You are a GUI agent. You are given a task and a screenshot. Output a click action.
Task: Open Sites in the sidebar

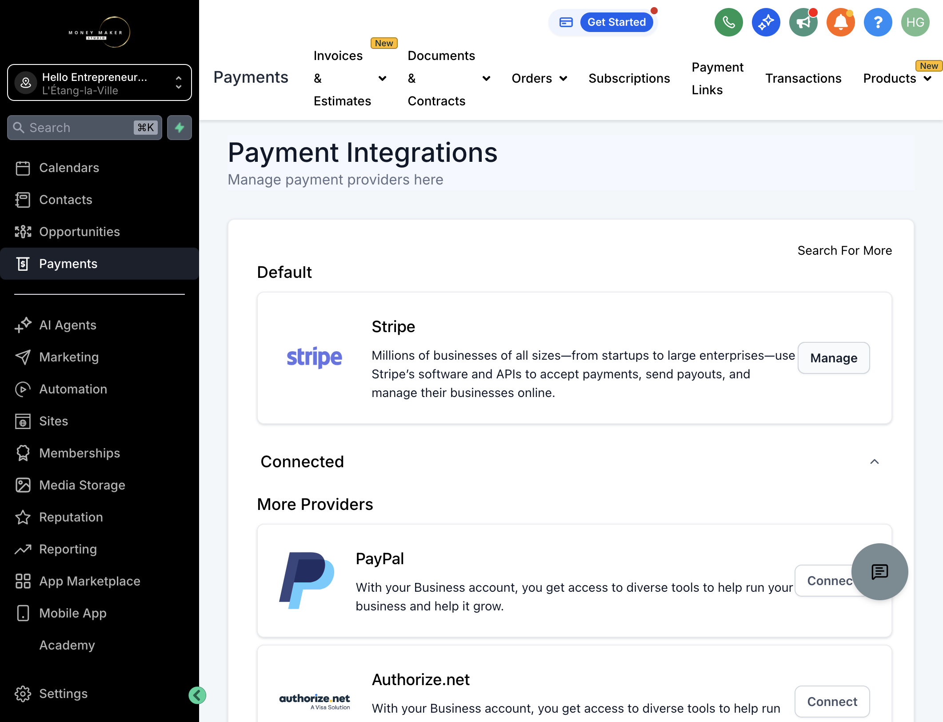click(x=100, y=421)
